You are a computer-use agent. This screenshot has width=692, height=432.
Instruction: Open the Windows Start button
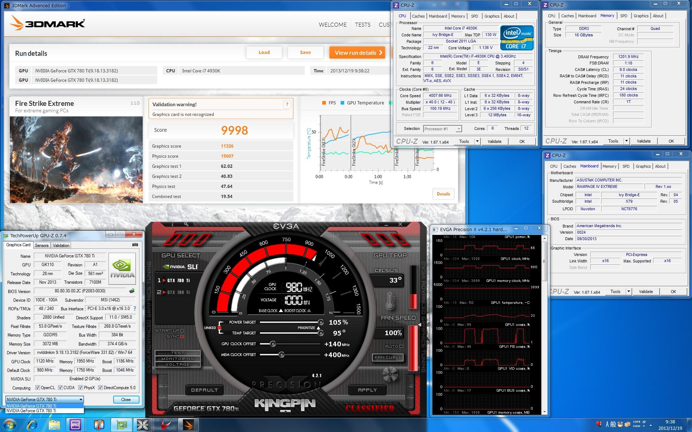click(x=10, y=425)
